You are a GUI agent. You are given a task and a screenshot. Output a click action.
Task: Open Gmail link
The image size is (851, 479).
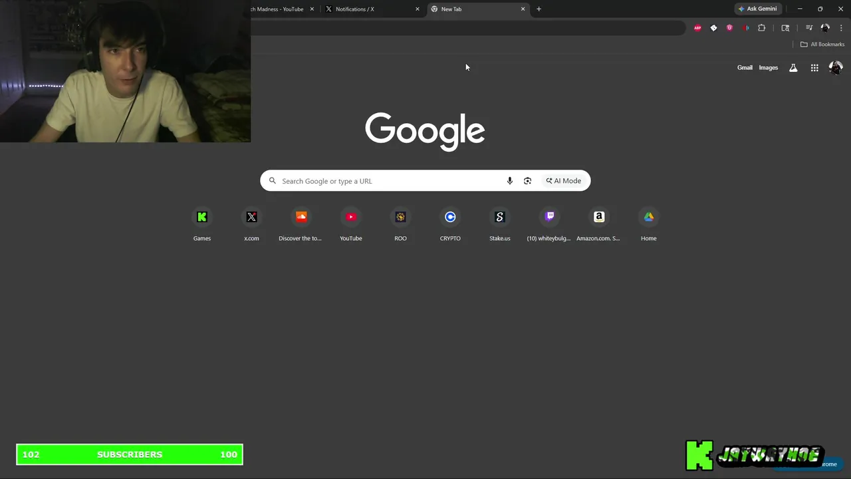pyautogui.click(x=745, y=68)
